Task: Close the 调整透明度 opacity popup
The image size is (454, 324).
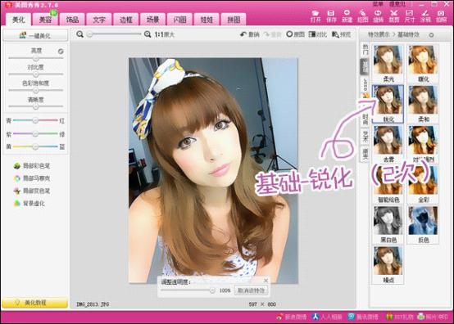Action: [x=266, y=281]
